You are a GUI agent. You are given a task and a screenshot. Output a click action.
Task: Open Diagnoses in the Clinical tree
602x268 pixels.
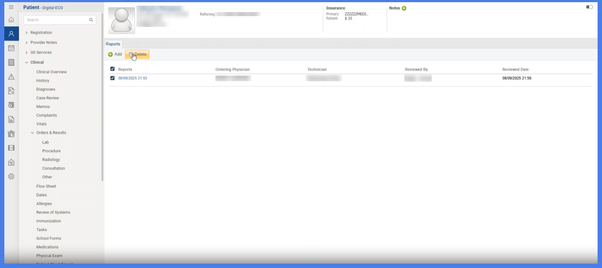46,89
